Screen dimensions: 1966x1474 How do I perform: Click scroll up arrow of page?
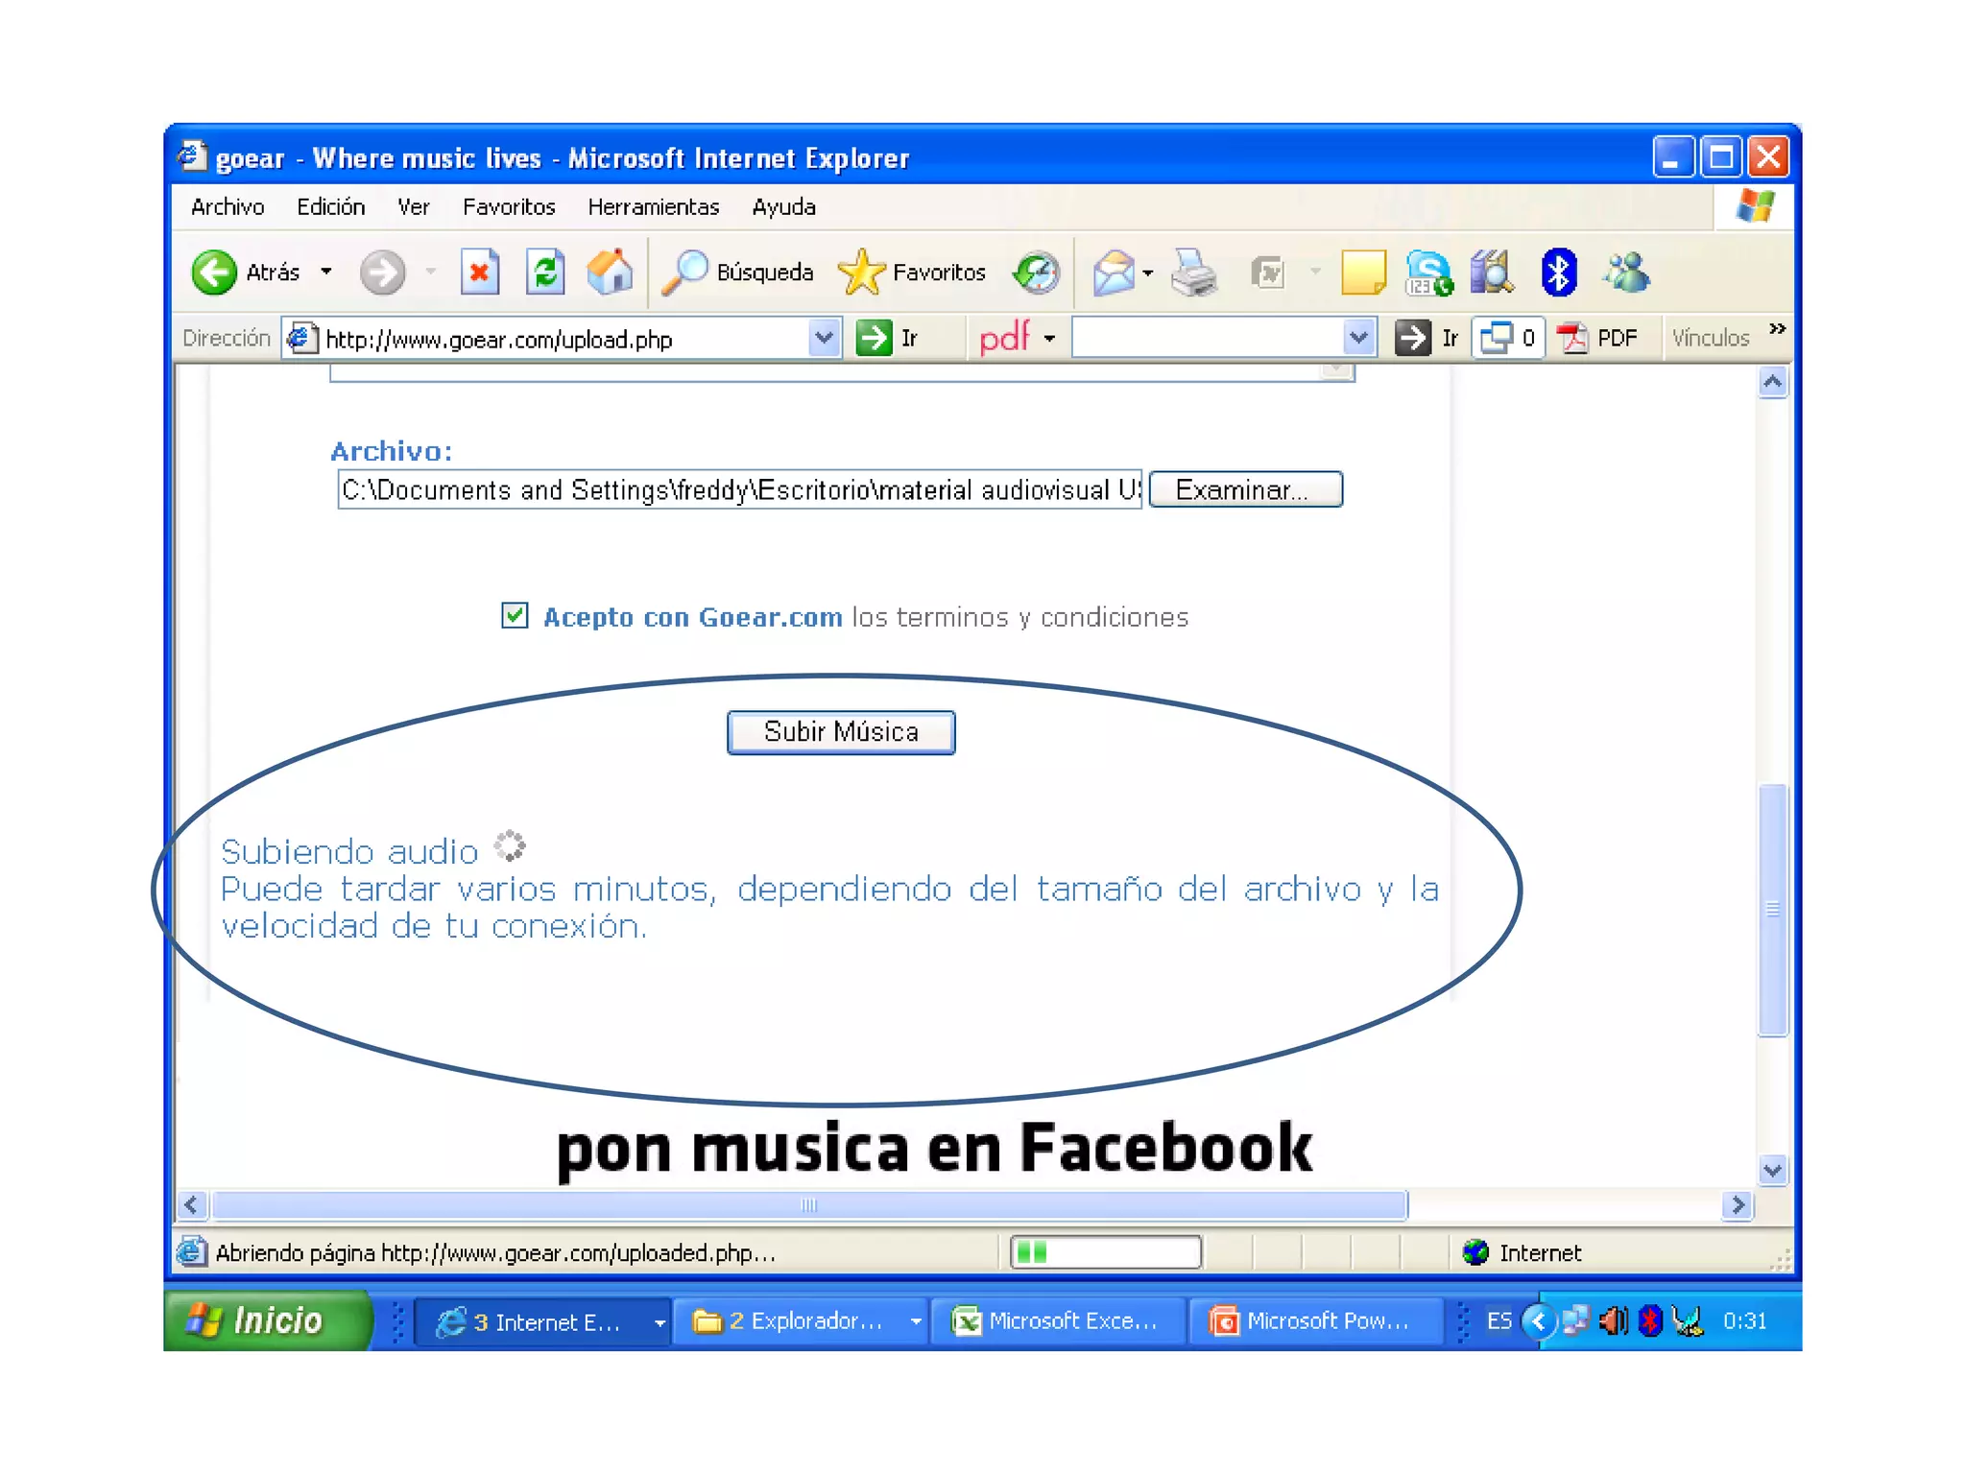[1773, 383]
